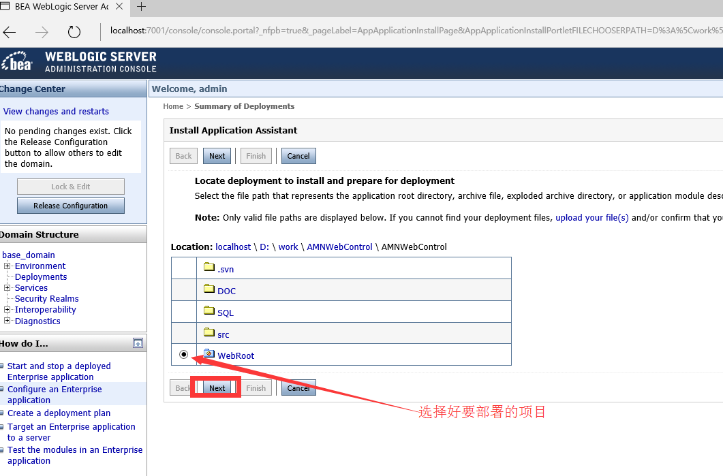
Task: Minimize the How do I panel
Action: (x=138, y=343)
